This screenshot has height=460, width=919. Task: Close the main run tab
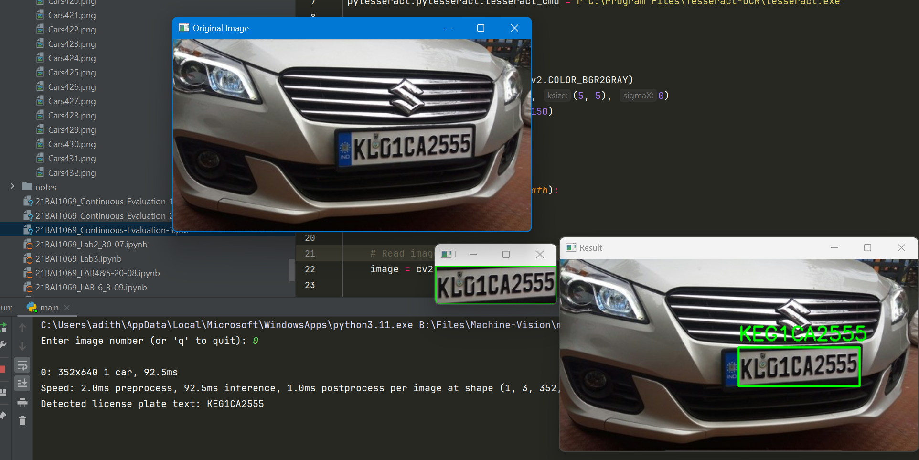(x=67, y=308)
